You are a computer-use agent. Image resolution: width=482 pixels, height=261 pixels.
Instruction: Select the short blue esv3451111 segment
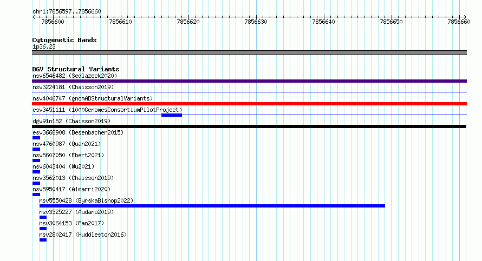tap(172, 115)
